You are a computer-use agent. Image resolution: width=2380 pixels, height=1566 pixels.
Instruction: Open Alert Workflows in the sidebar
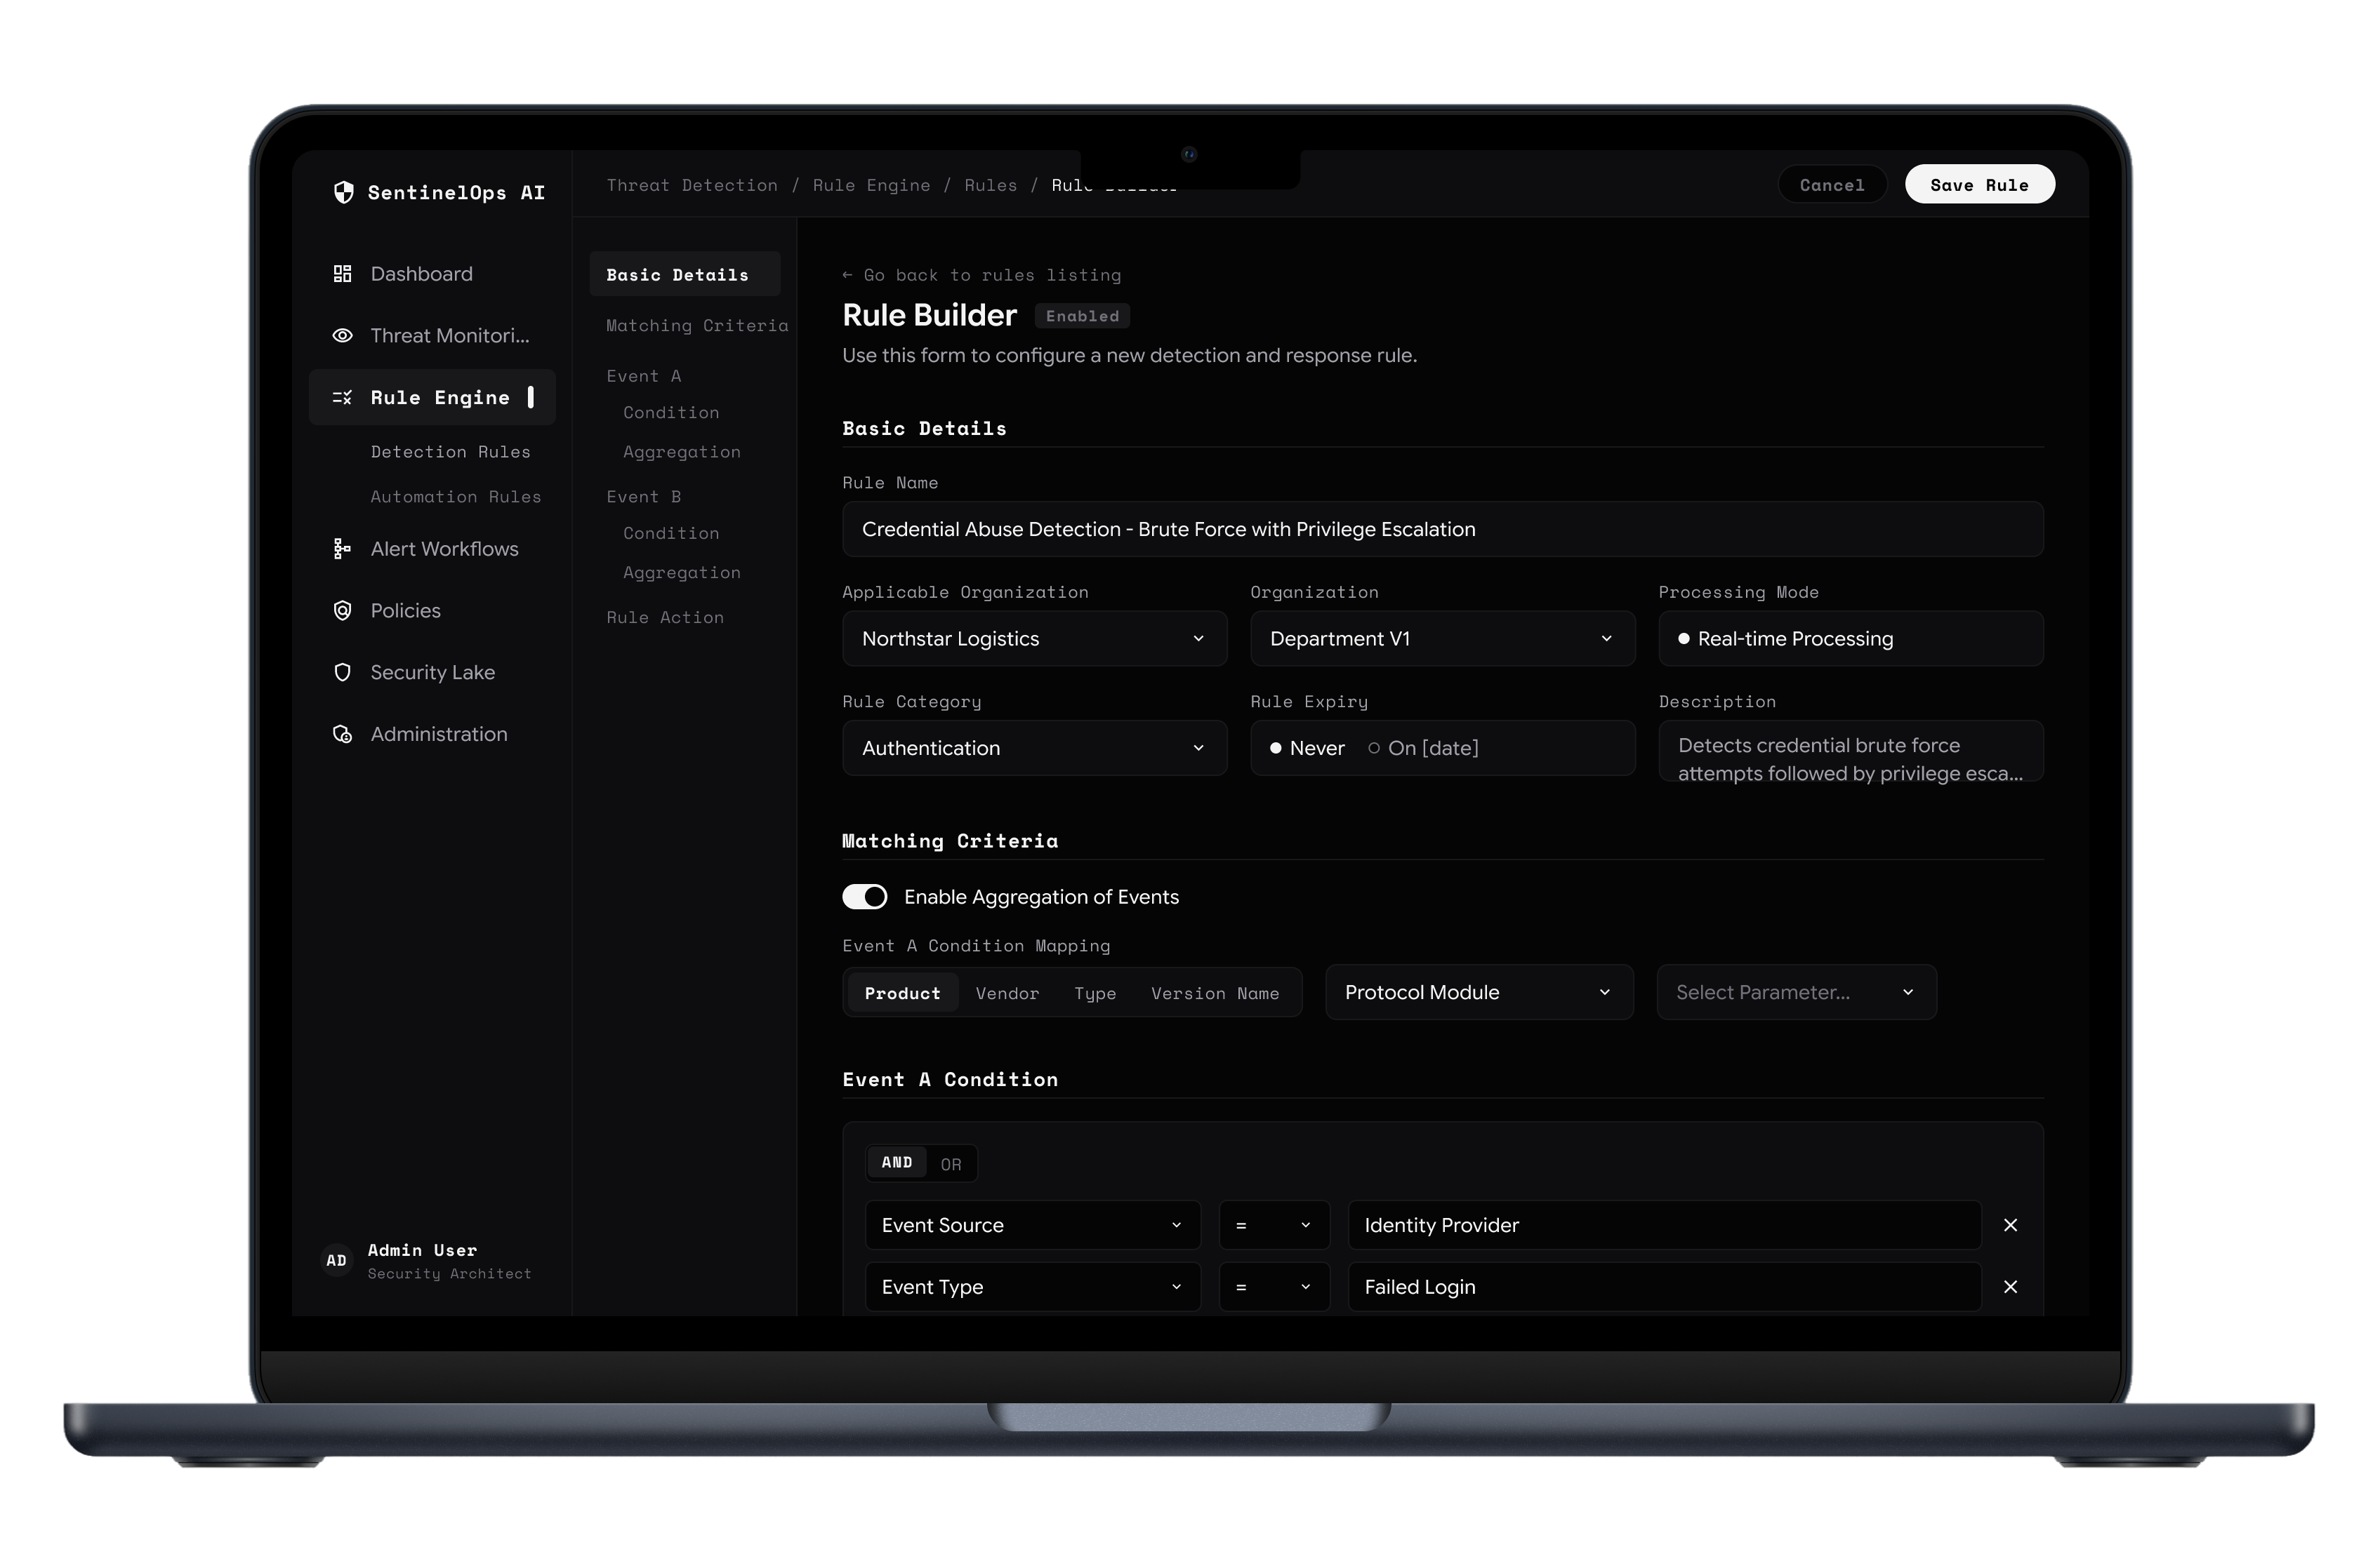[431, 549]
